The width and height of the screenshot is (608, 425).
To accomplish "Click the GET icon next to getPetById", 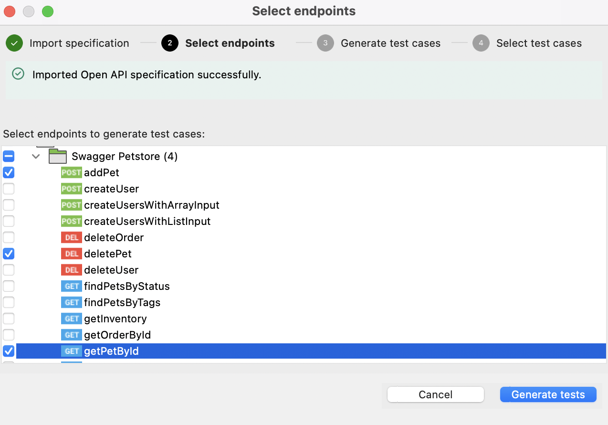I will (71, 351).
